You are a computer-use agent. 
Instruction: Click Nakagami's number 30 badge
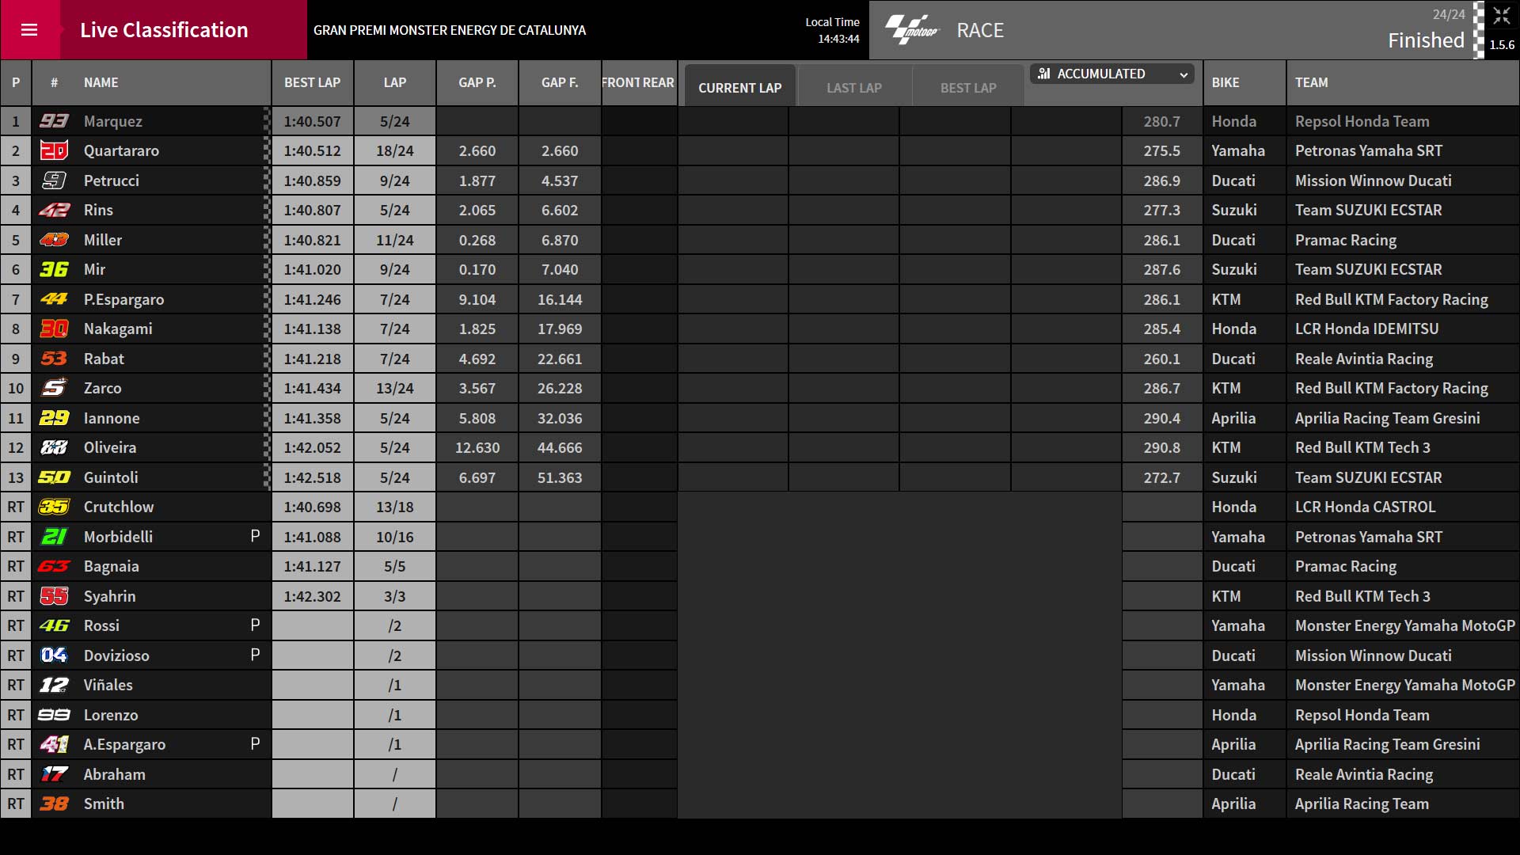tap(54, 329)
